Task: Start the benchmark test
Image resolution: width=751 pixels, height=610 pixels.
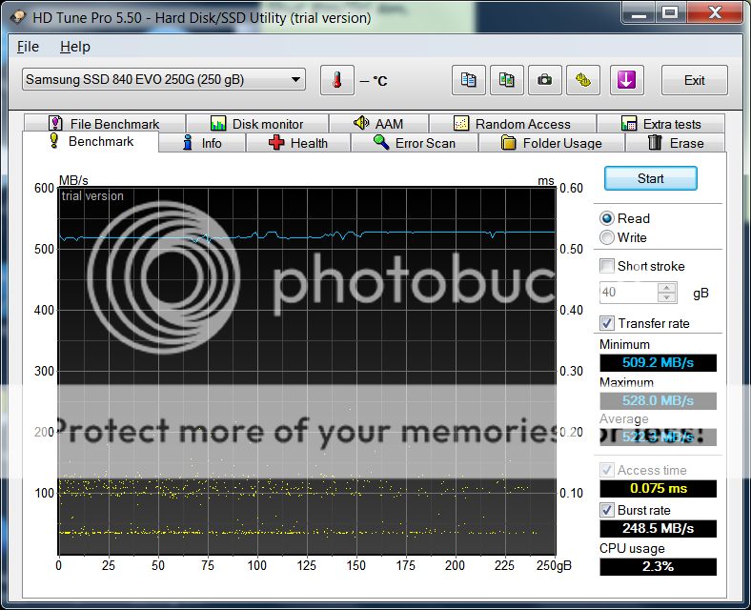Action: [x=650, y=178]
